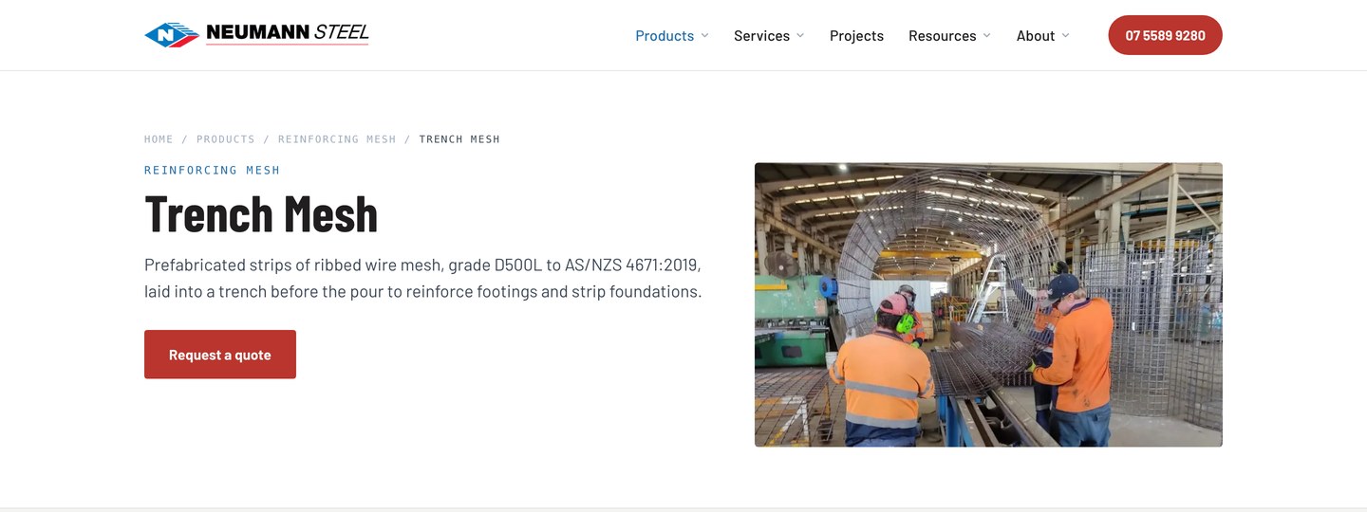Viewport: 1367px width, 512px height.
Task: Expand the chevron next to Products
Action: 704,35
